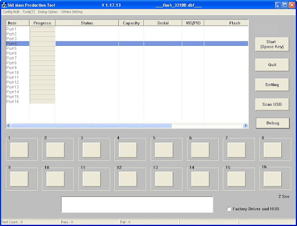The height and width of the screenshot is (226, 297).
Task: Select the Port 11 row
Action: [127, 77]
